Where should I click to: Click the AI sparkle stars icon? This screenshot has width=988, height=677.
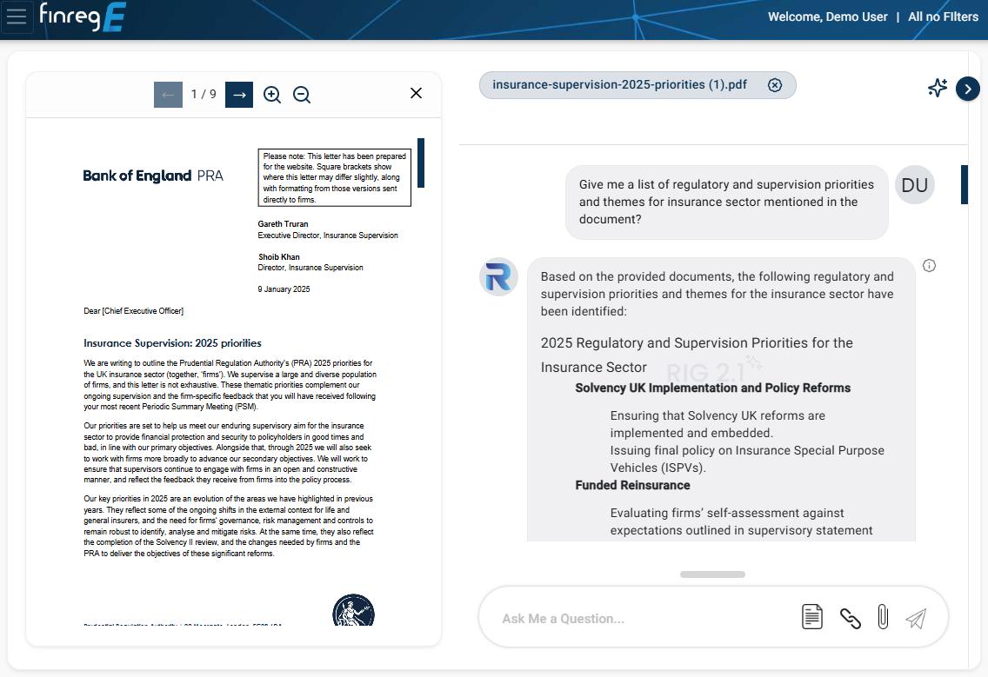(938, 88)
